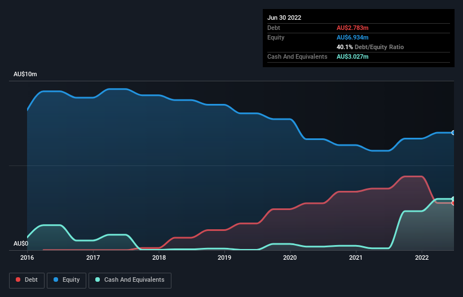Click the AU$2.783m debt value

pyautogui.click(x=352, y=28)
